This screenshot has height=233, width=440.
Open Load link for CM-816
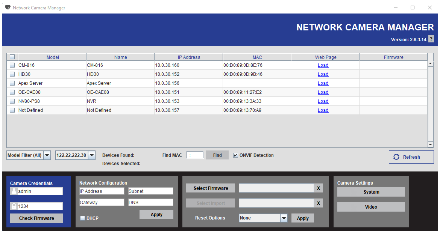323,65
